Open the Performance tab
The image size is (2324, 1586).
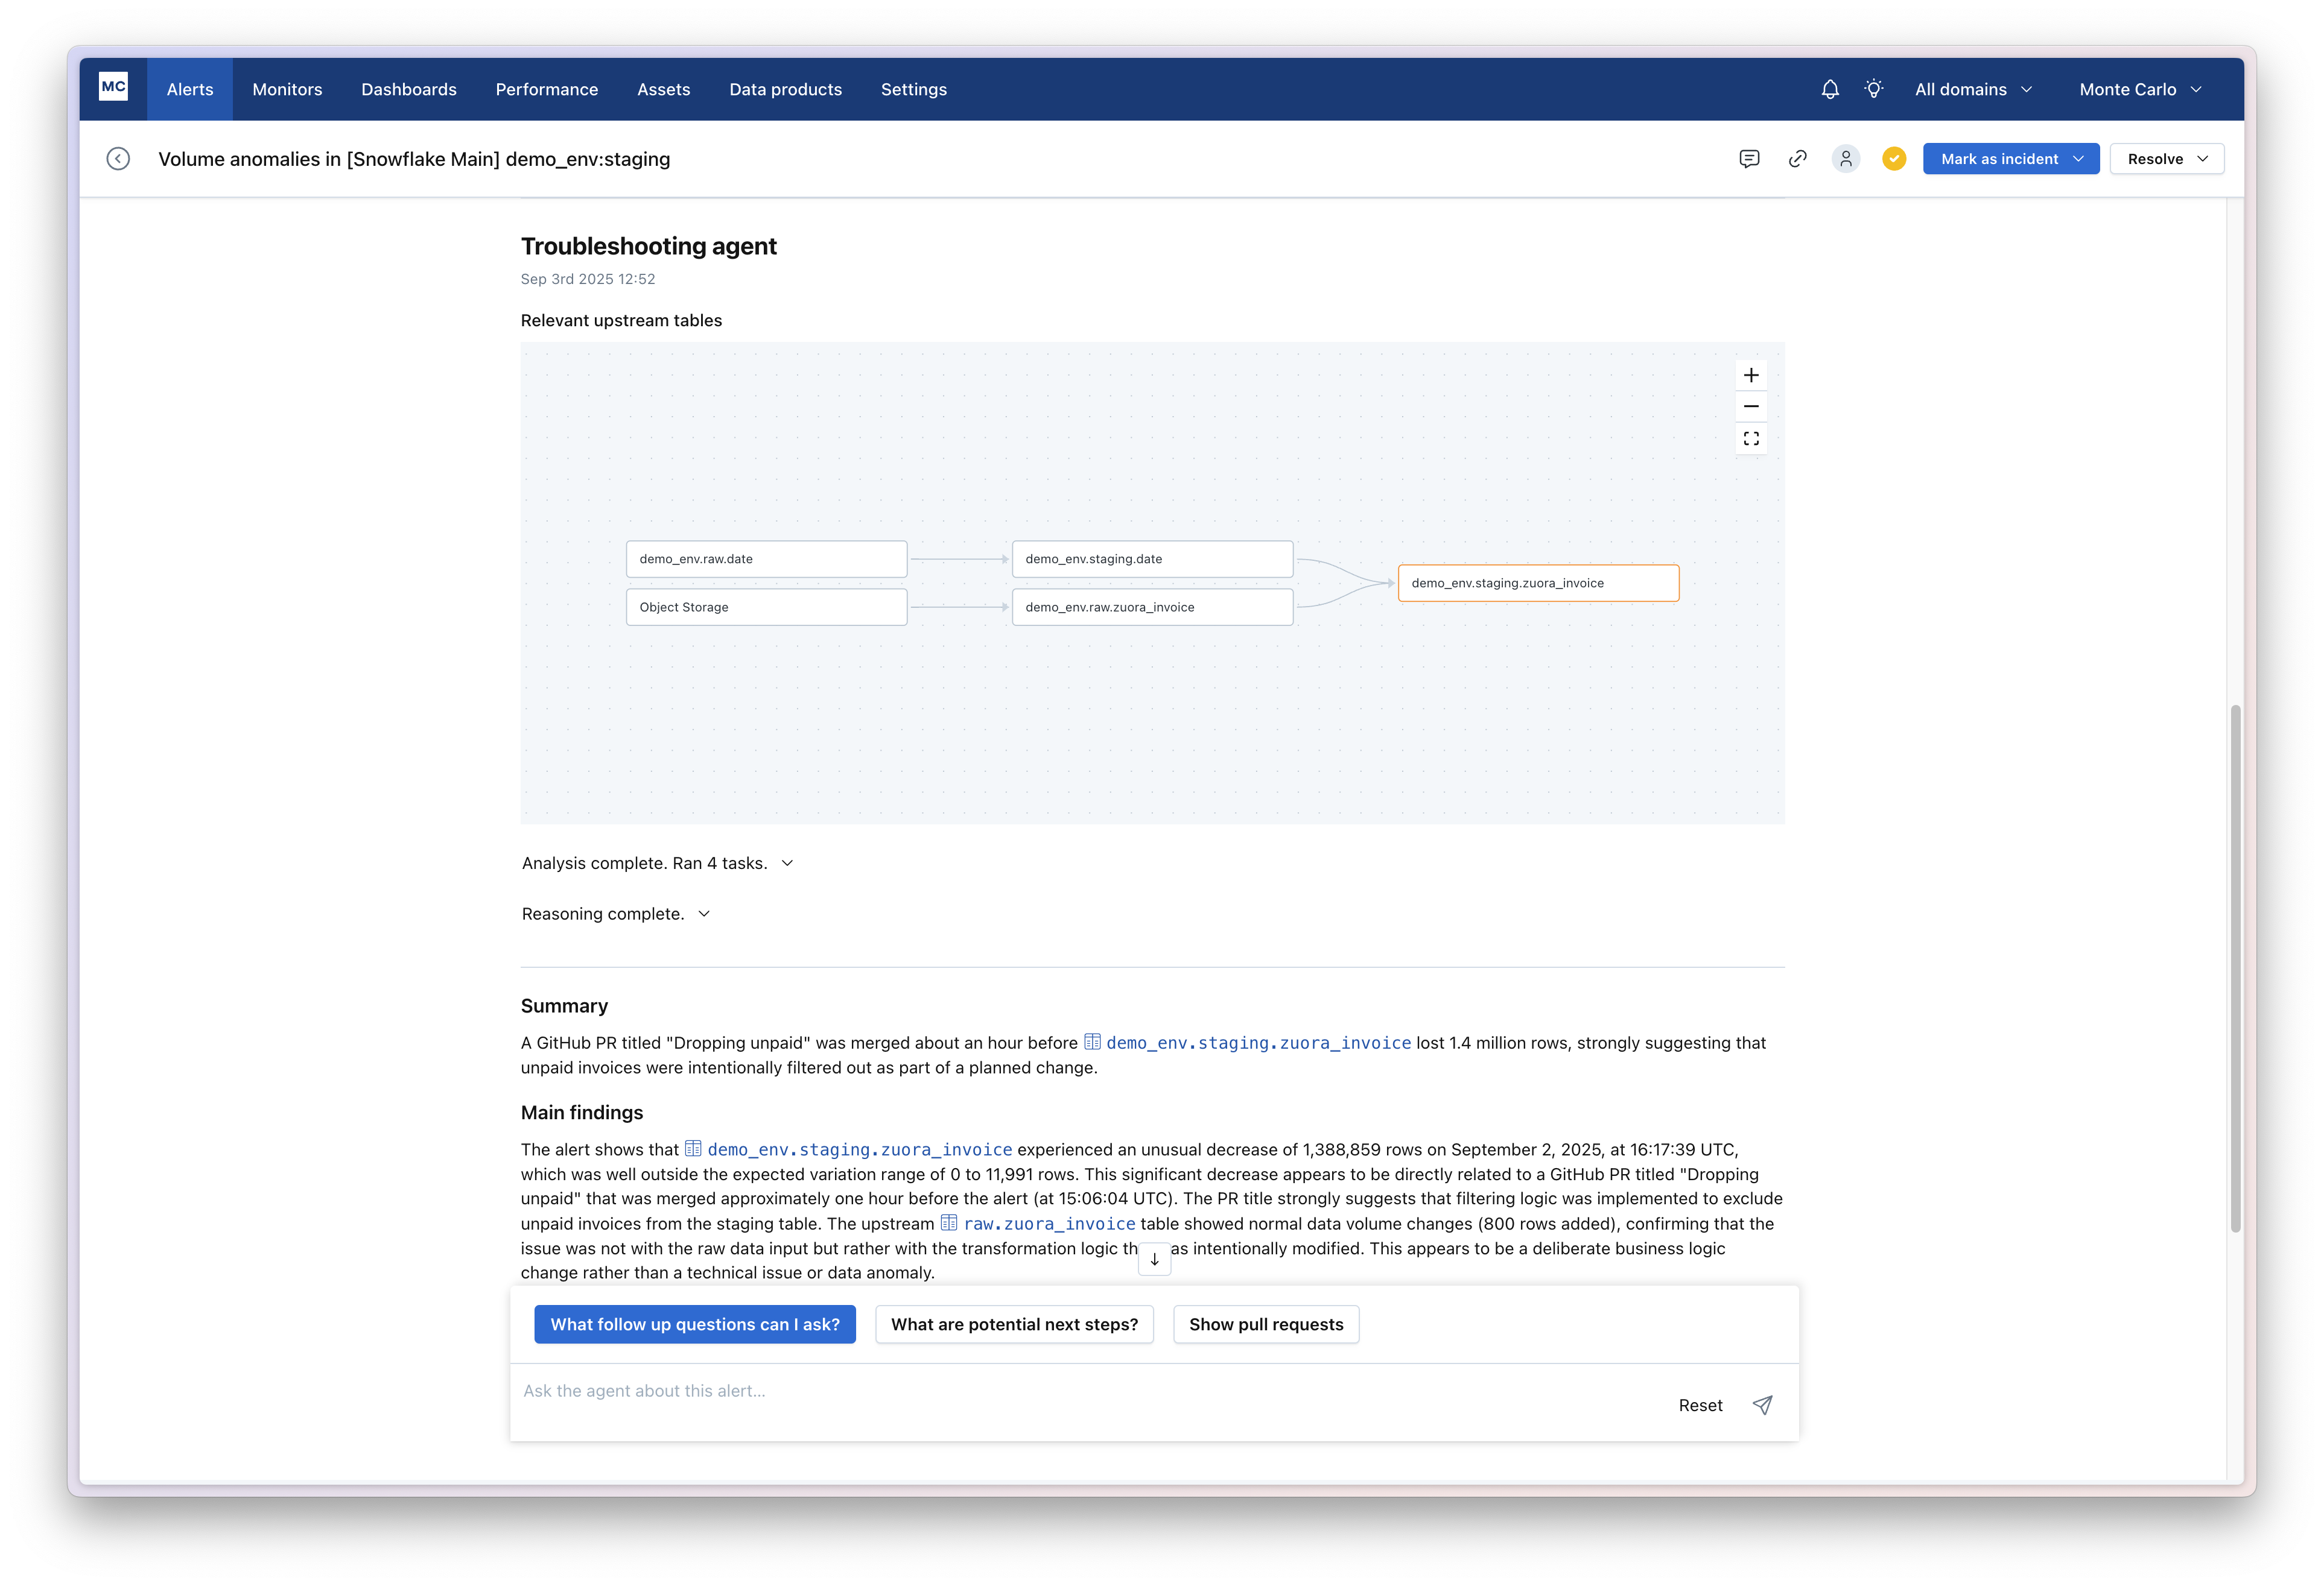click(546, 89)
